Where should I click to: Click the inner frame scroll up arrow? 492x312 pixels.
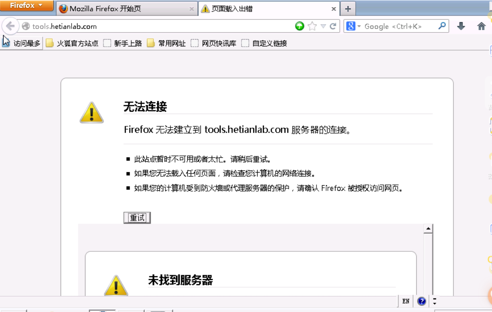tap(428, 229)
